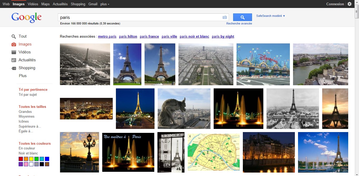Filter images 'Noir et blanc' in sidebar
Image resolution: width=359 pixels, height=176 pixels.
[x=28, y=153]
